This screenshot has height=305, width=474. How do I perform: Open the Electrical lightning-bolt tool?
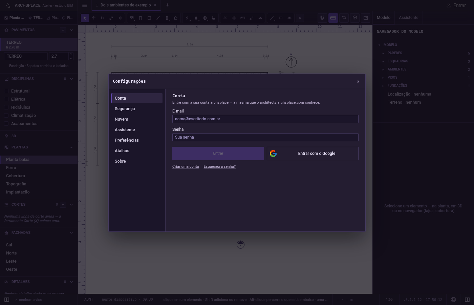tap(187, 18)
